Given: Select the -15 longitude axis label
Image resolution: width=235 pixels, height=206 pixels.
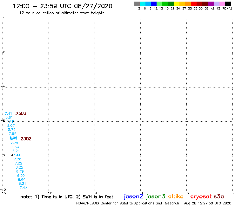Looking at the screenshot, I should tap(3, 193).
